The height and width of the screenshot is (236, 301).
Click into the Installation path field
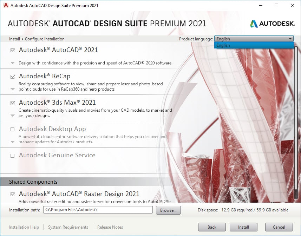pyautogui.click(x=98, y=210)
